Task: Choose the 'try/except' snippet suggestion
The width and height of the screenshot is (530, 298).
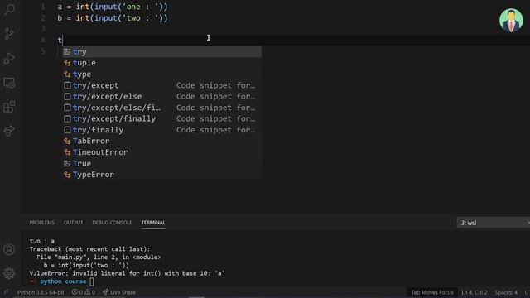Action: (x=162, y=85)
